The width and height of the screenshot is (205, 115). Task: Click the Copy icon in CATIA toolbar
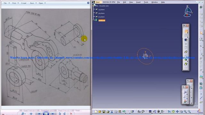pyautogui.click(x=116, y=111)
